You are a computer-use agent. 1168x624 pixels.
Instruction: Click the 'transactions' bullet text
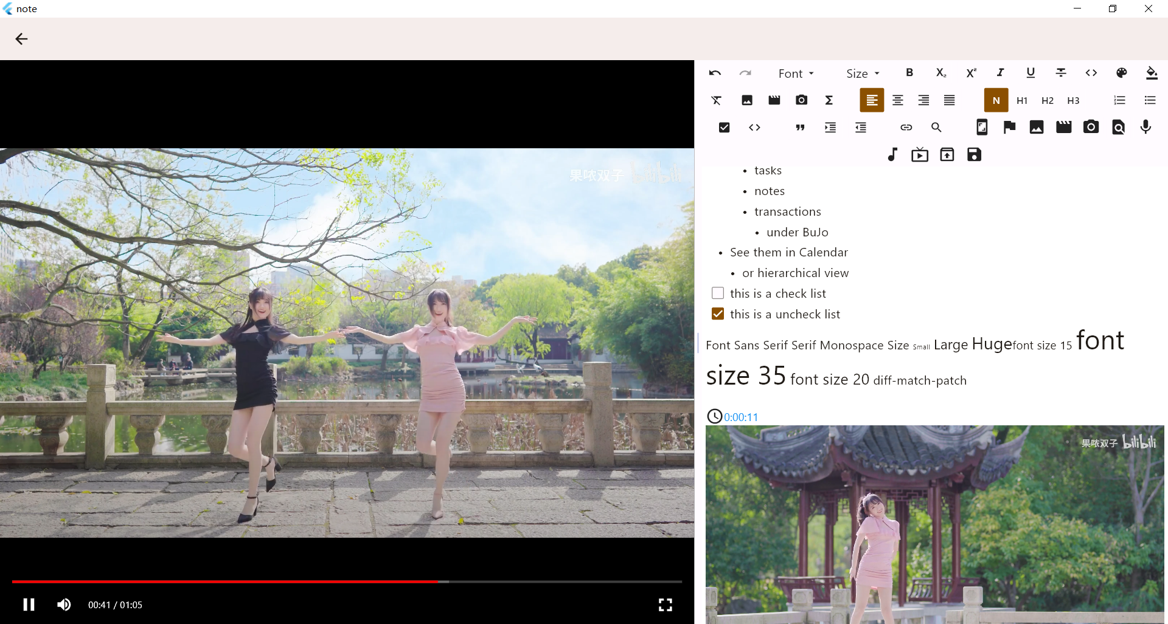coord(788,211)
